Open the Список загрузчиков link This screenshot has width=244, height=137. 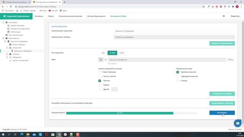coord(59,26)
